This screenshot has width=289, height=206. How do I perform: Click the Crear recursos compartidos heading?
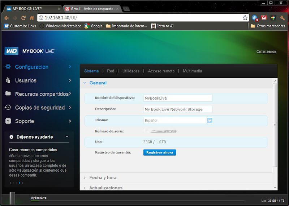pos(33,150)
